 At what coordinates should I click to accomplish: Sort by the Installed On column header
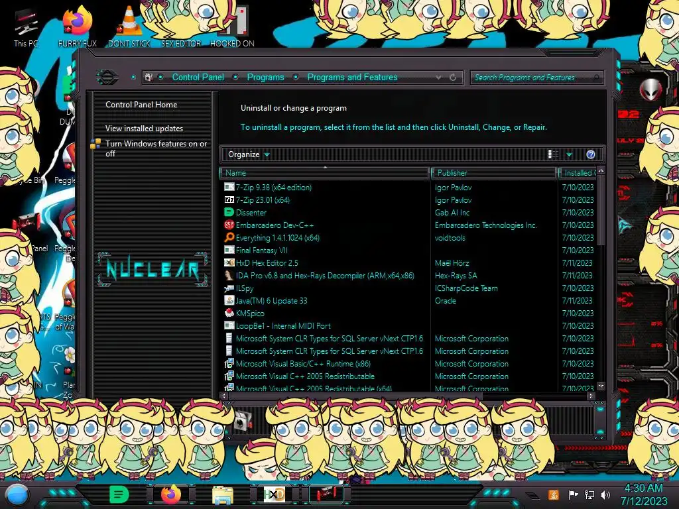[578, 173]
